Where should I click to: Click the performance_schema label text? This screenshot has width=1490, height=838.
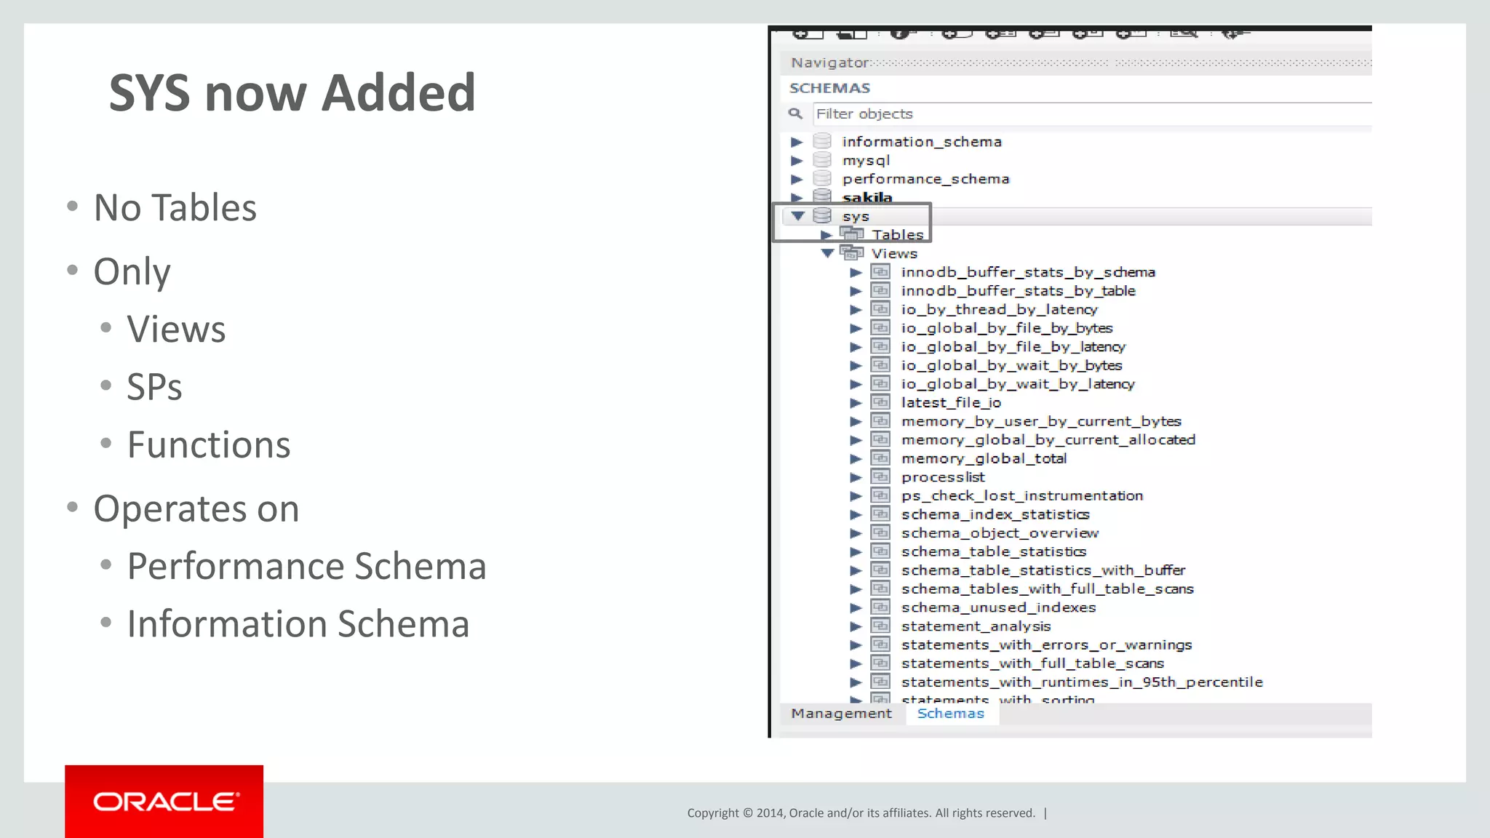(x=926, y=179)
